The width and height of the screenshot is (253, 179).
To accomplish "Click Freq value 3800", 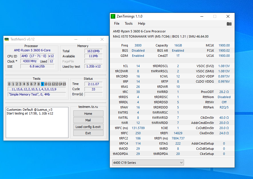I will [x=138, y=45].
